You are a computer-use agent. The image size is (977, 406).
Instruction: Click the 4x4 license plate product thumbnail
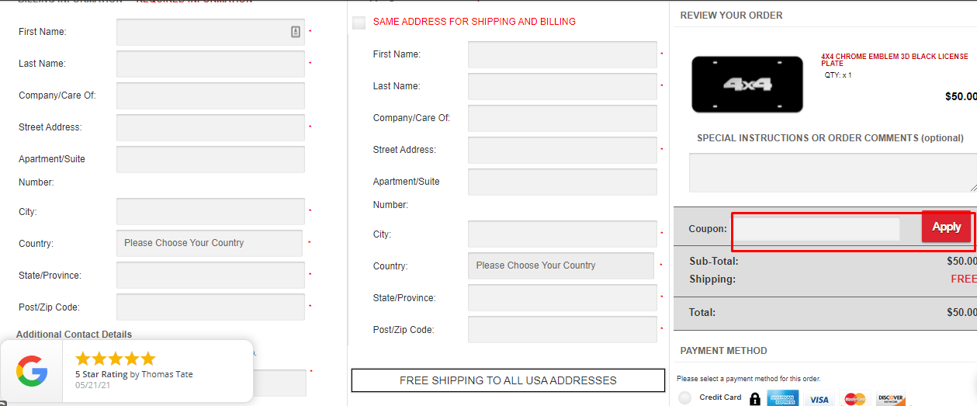(x=747, y=85)
